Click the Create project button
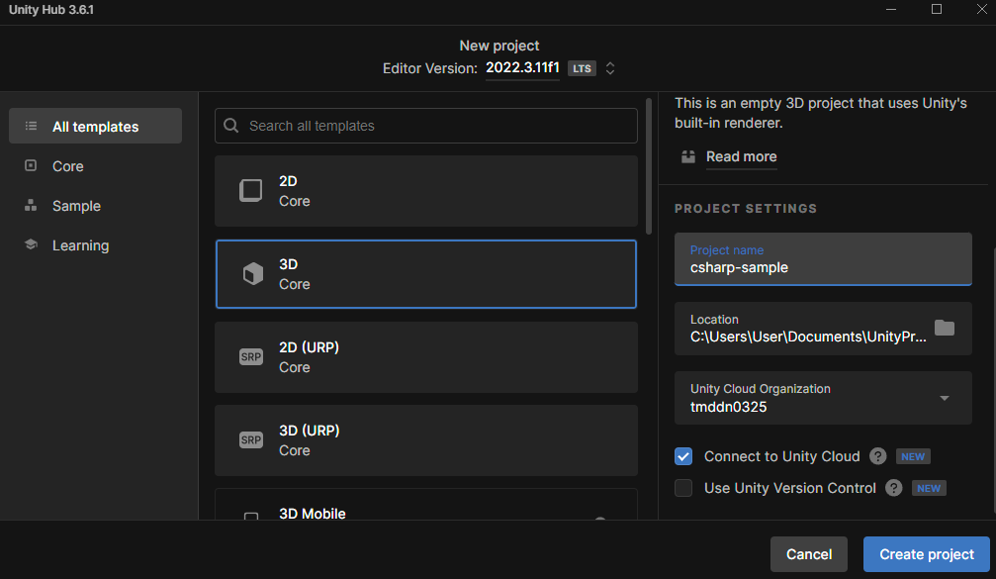This screenshot has width=996, height=579. pos(926,554)
